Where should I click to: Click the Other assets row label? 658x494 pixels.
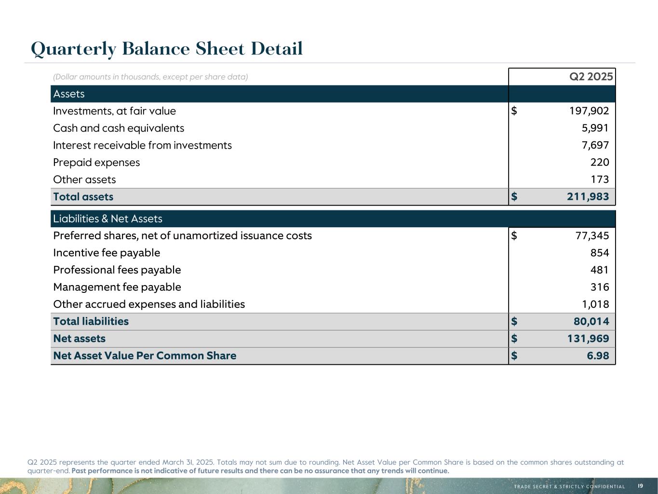pyautogui.click(x=84, y=180)
